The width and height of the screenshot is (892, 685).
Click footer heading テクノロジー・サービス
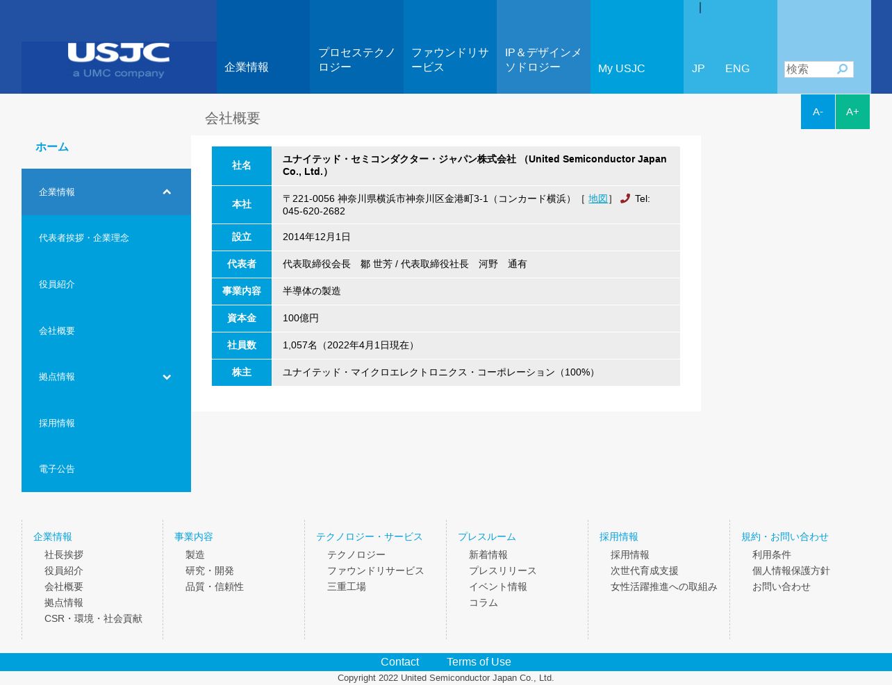coord(370,536)
